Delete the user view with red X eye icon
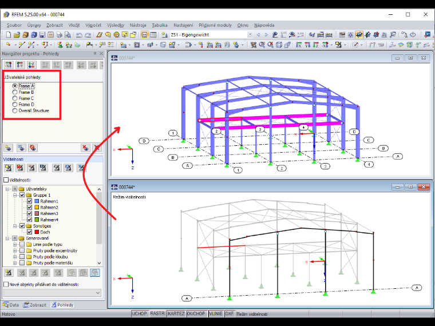The height and width of the screenshot is (326, 435). pyautogui.click(x=85, y=148)
